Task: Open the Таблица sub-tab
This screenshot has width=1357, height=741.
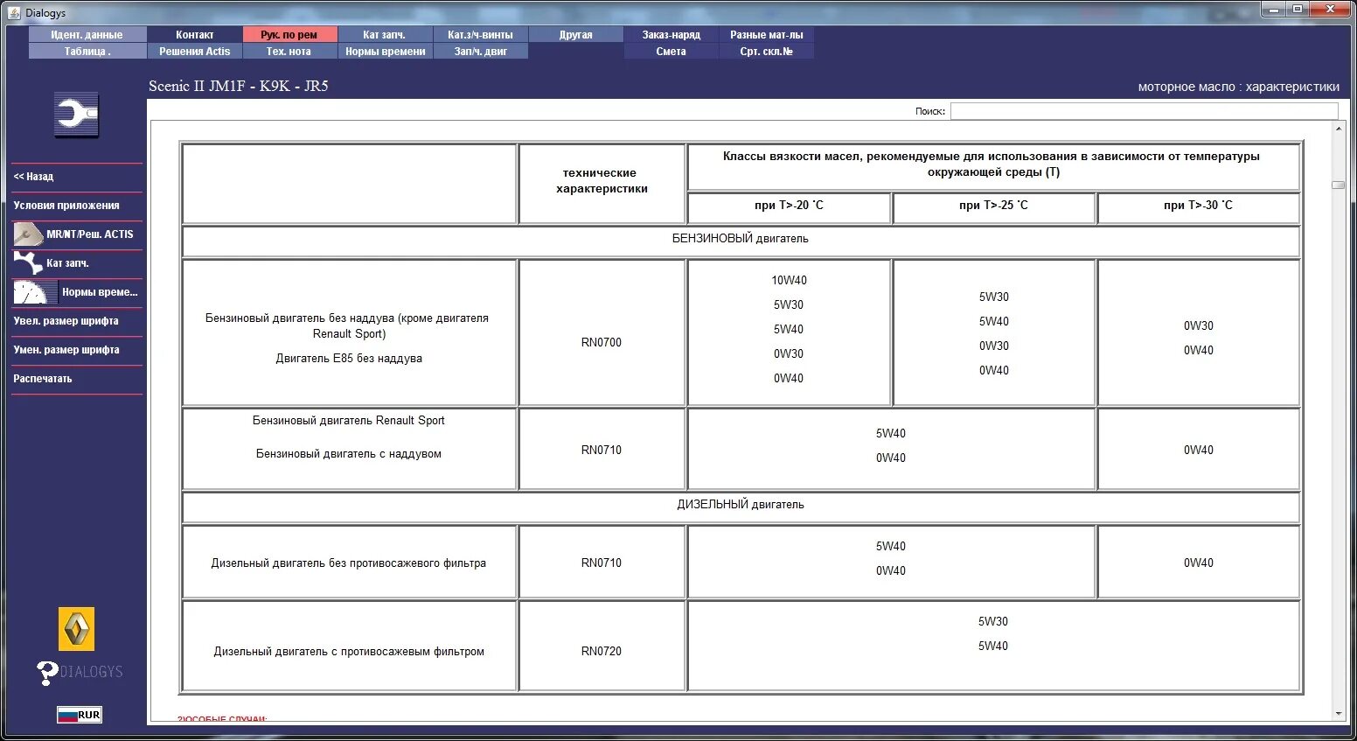Action: pos(87,52)
